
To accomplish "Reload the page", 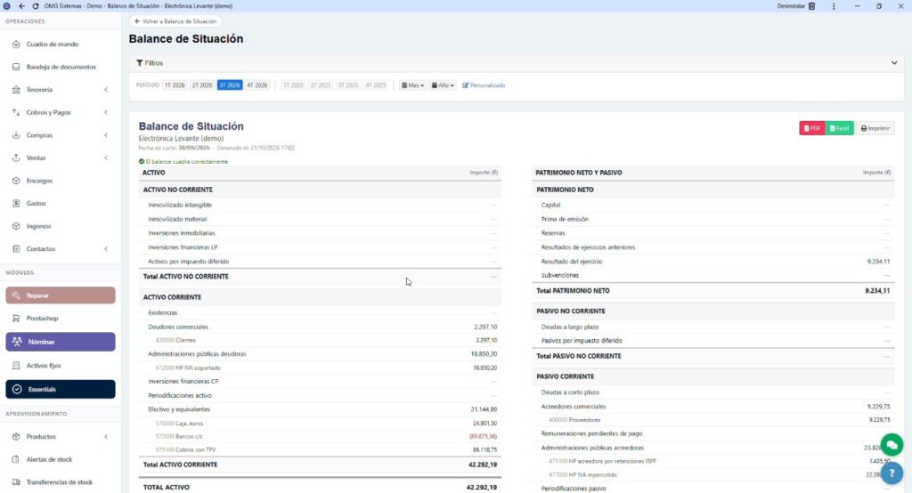I will [x=35, y=6].
